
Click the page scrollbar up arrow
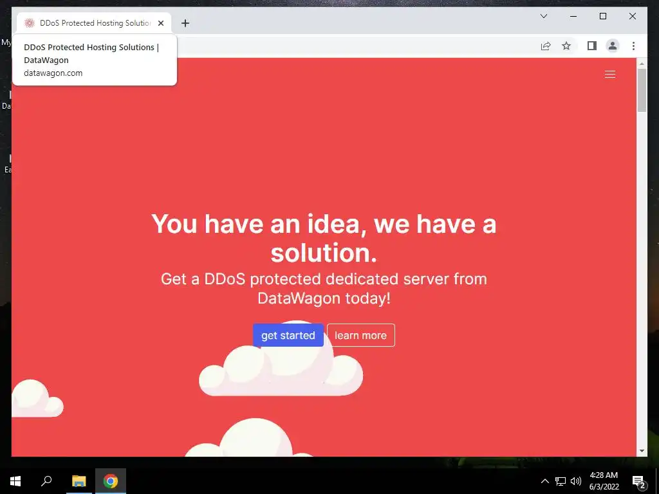[x=642, y=64]
